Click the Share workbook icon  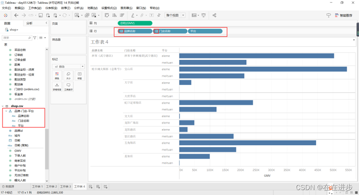point(214,15)
